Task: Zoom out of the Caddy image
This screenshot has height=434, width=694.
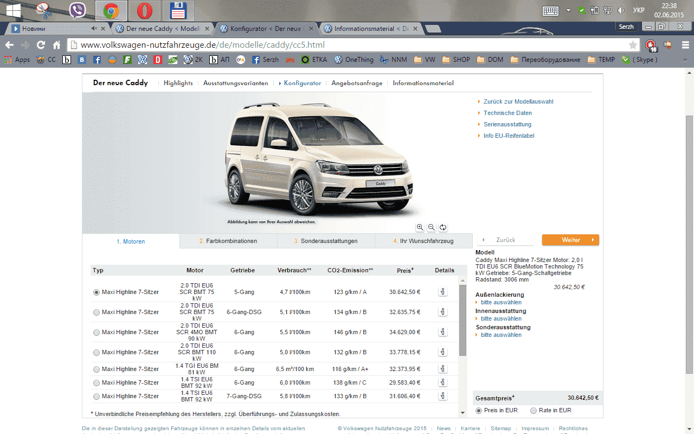Action: coord(432,227)
